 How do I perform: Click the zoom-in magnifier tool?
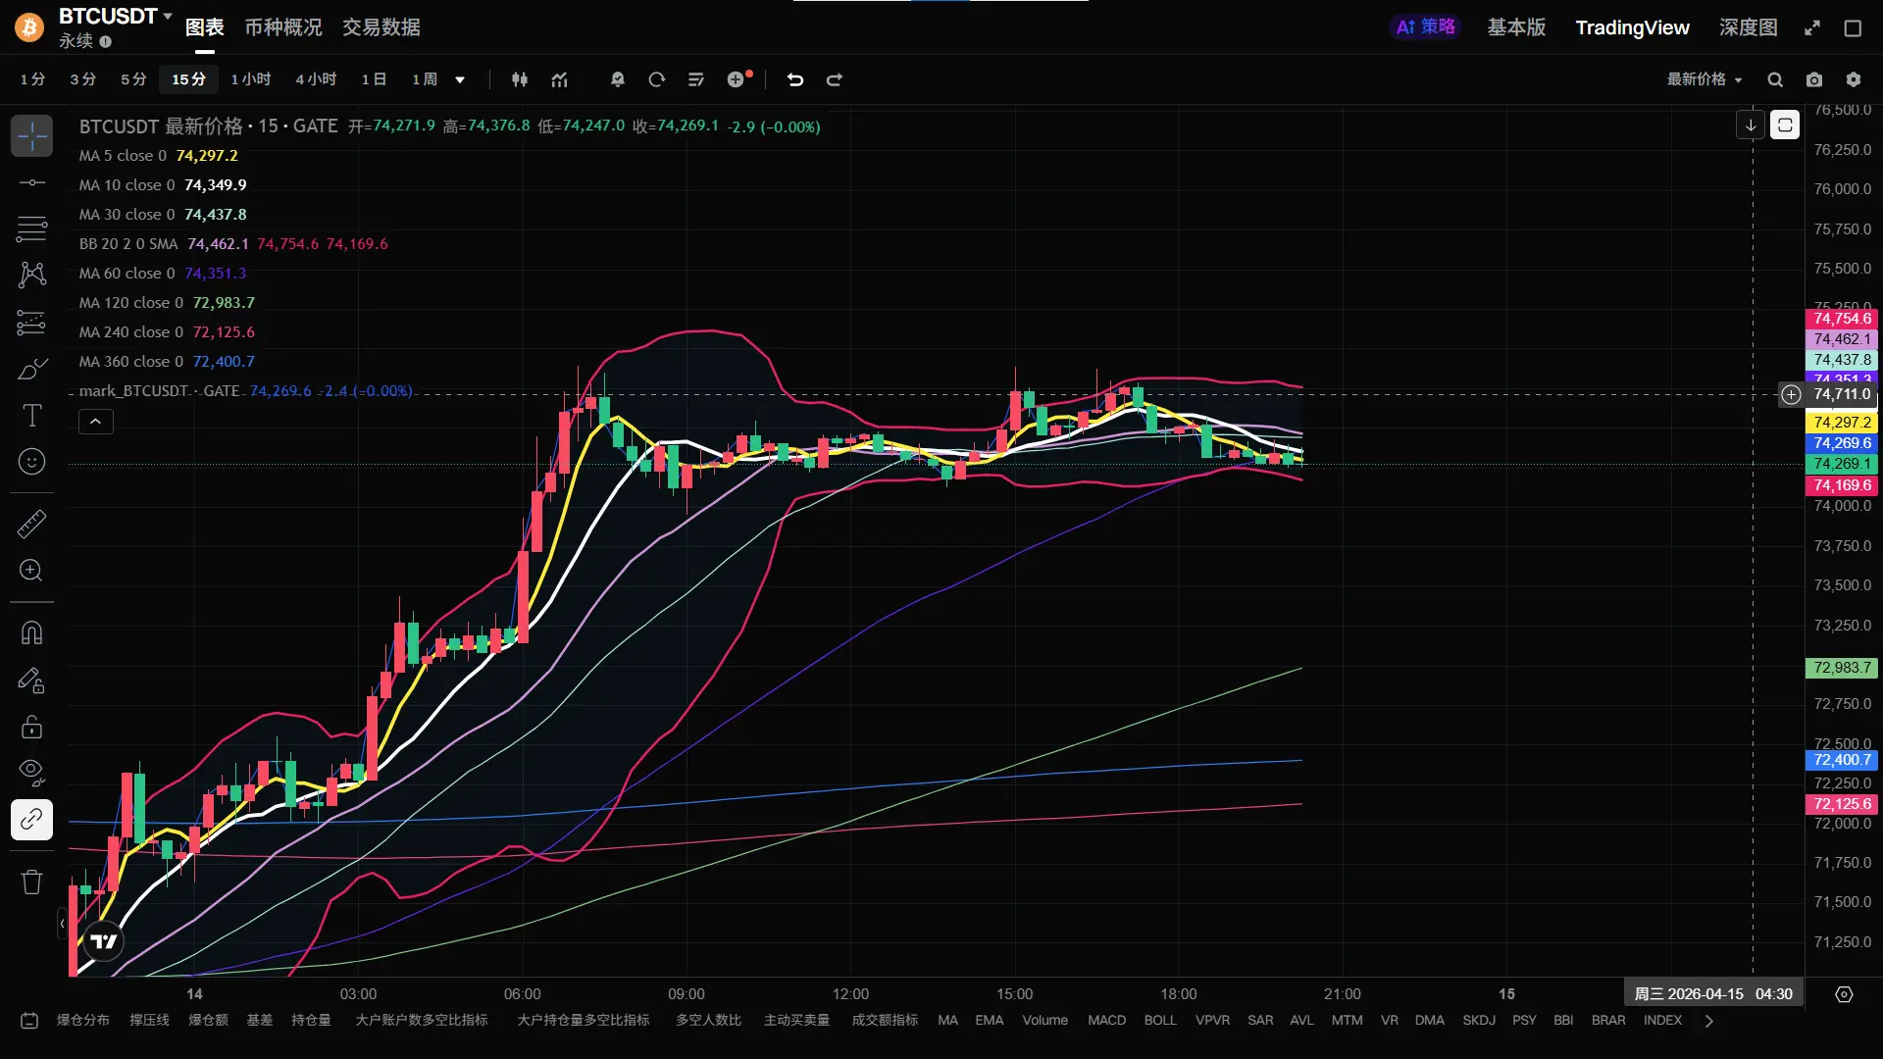coord(31,571)
